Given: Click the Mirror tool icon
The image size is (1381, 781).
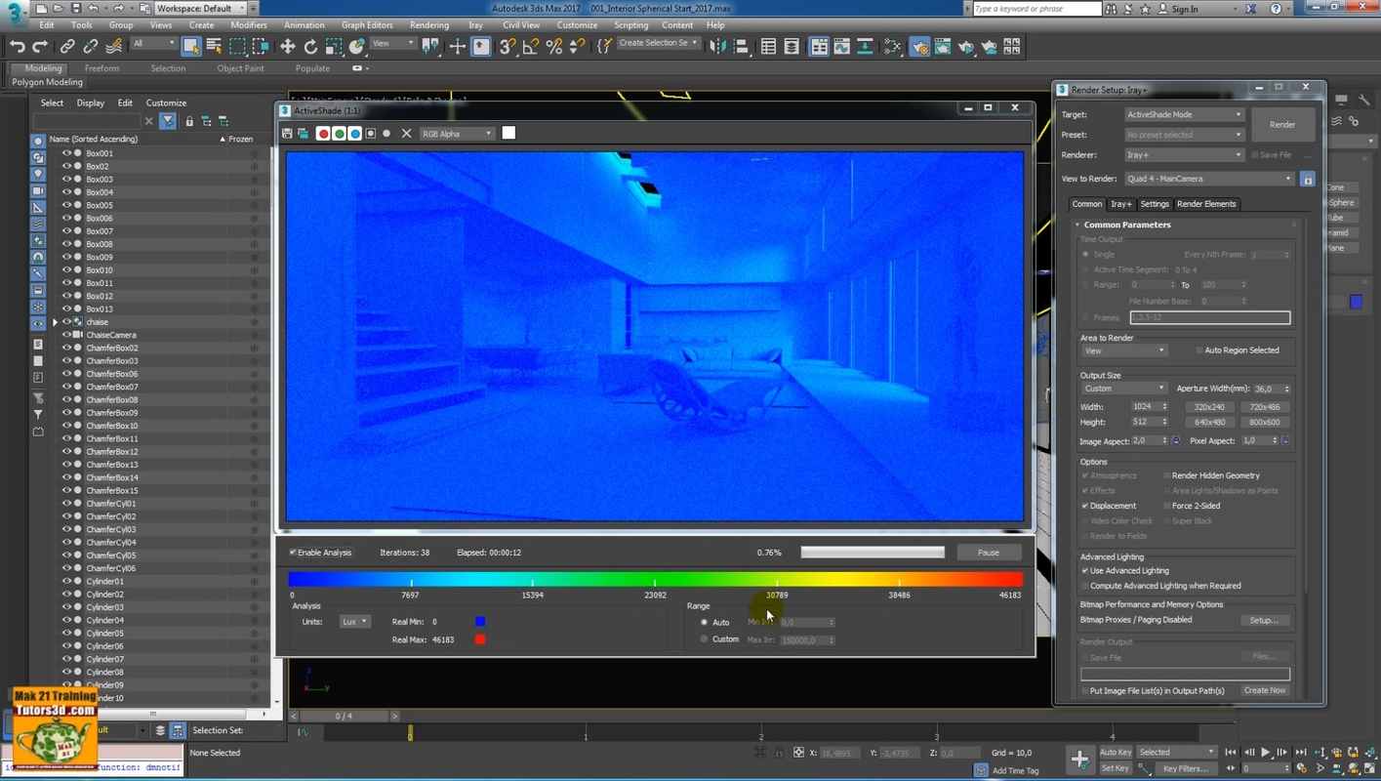Looking at the screenshot, I should click(x=718, y=46).
